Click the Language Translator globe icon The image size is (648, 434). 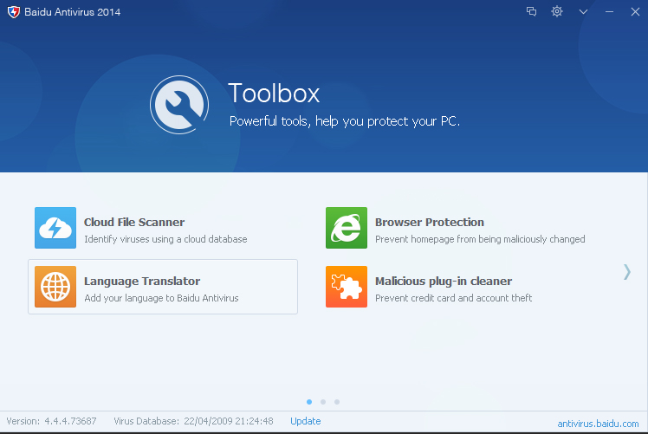(55, 287)
